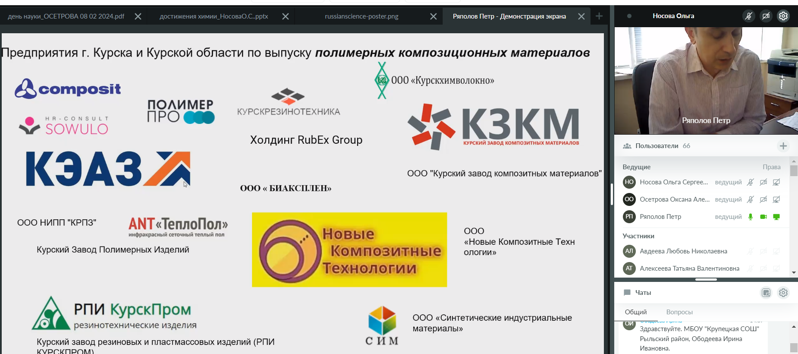Toggle camera for Носова Ольга
This screenshot has width=798, height=354.
(x=763, y=182)
